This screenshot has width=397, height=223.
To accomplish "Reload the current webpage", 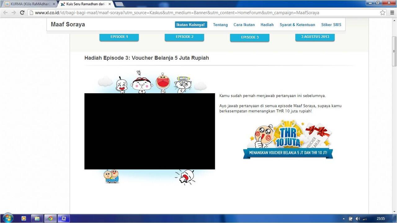I will (22, 13).
